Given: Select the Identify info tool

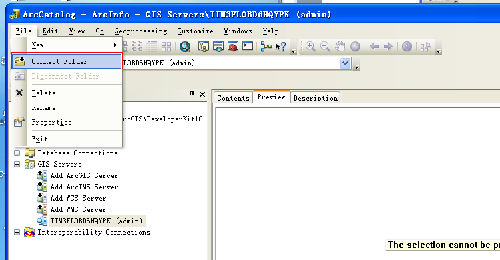Looking at the screenshot, I should pyautogui.click(x=407, y=47).
